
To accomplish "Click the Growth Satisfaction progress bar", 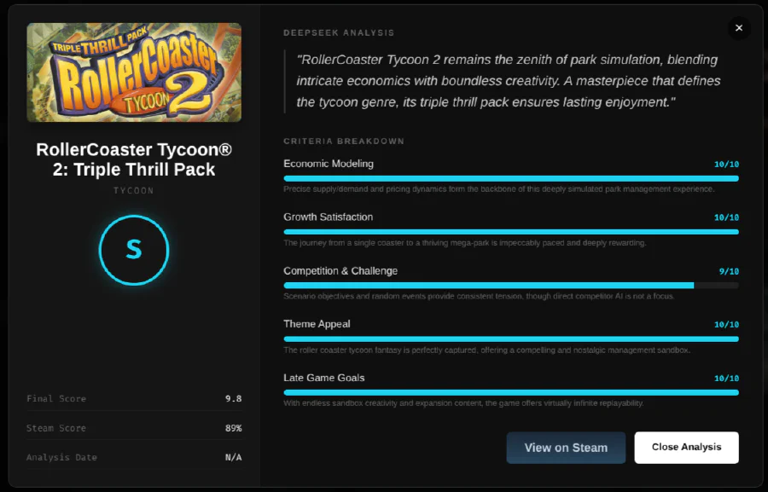I will [x=510, y=232].
